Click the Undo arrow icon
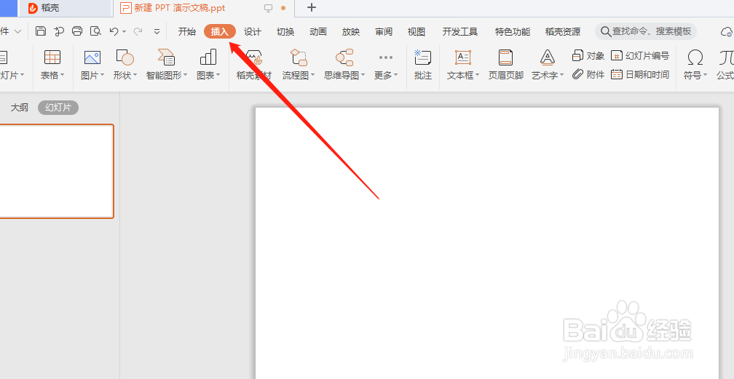 point(114,31)
